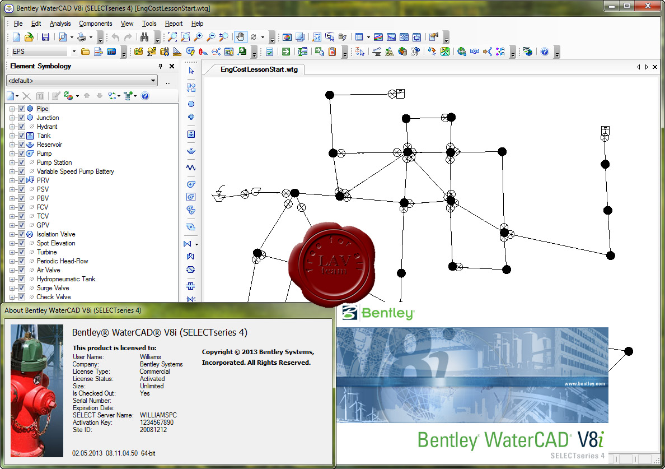Click the next-tab arrow in the drawing area
The width and height of the screenshot is (665, 469).
point(647,67)
